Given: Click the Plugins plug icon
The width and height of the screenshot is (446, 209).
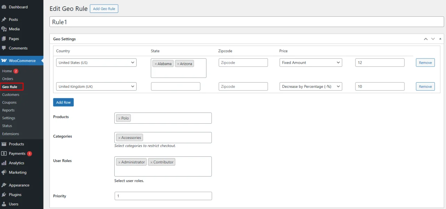Looking at the screenshot, I should tap(4, 195).
